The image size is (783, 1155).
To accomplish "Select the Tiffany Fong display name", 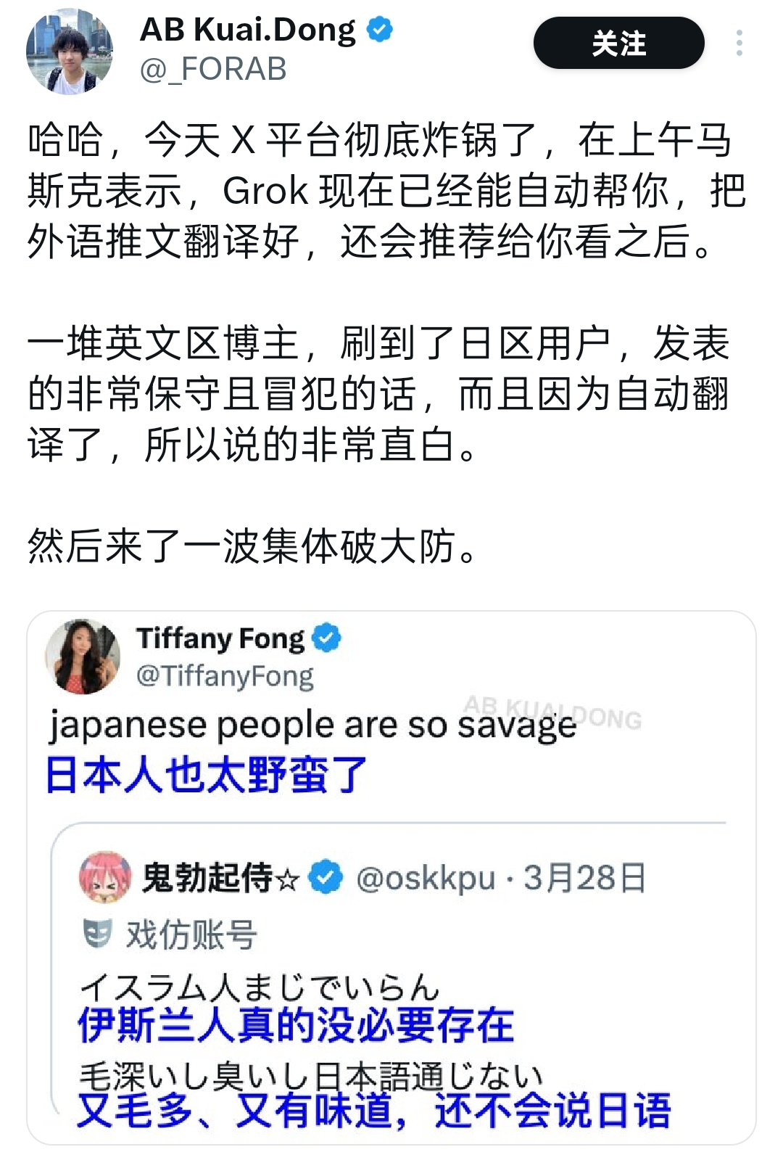I will 220,638.
